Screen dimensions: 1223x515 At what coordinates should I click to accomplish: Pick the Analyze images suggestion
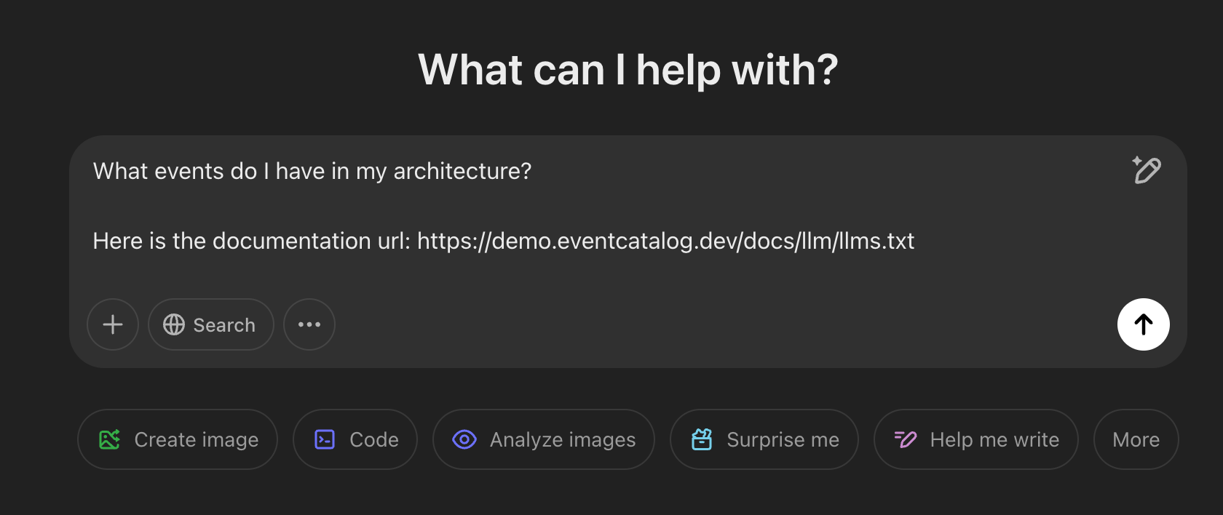(562, 439)
